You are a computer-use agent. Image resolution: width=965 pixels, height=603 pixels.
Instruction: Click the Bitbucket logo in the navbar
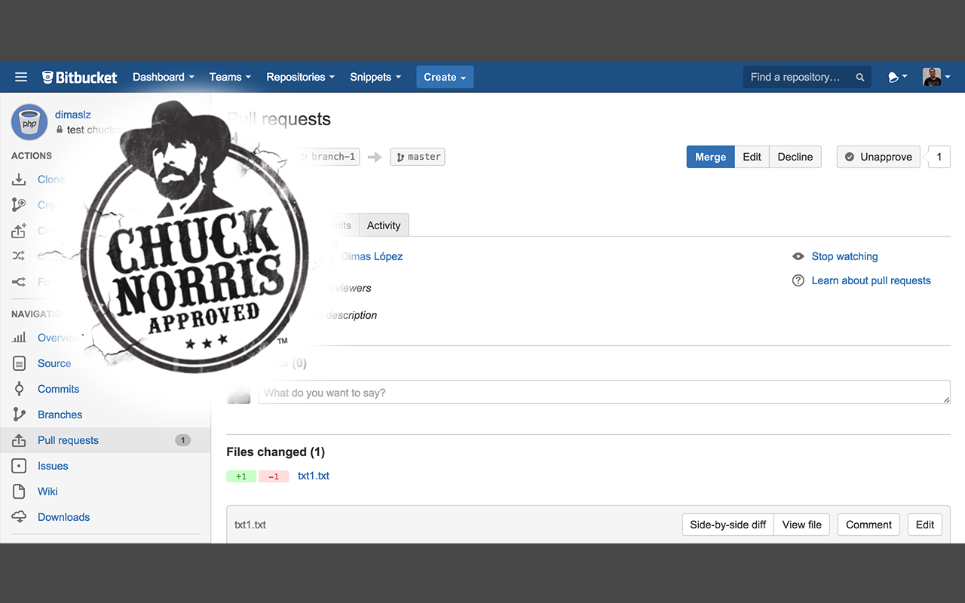79,77
